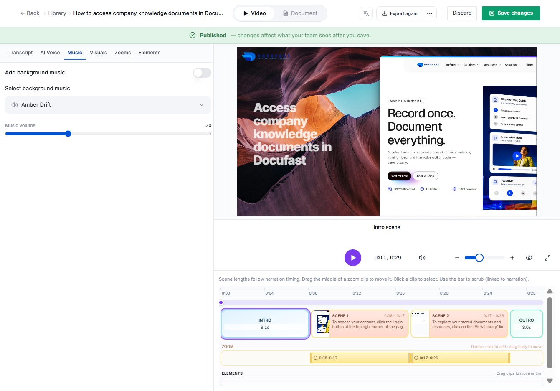Screen dimensions: 560x391
Task: Click the 'Select background music' label
Action: (x=38, y=89)
